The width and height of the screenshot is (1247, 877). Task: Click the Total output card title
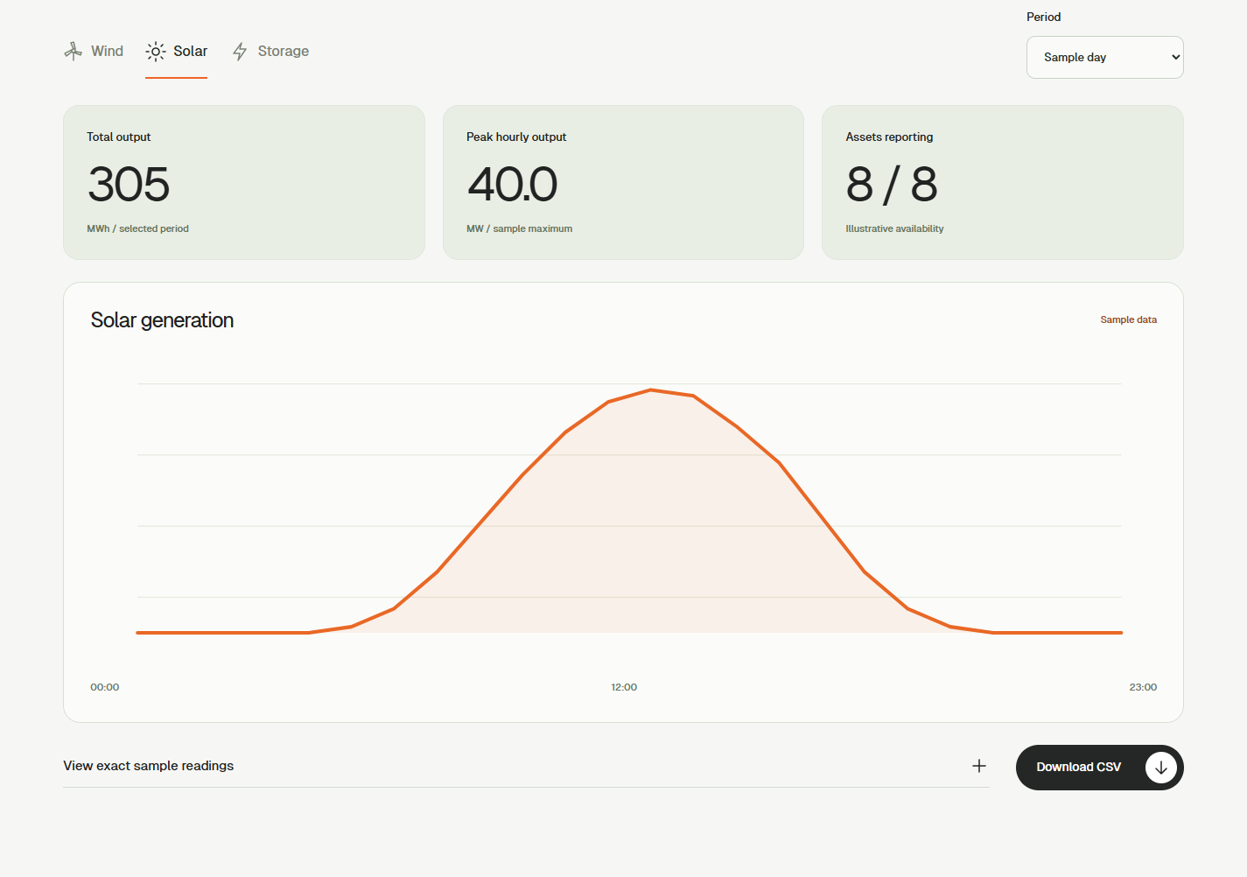coord(118,137)
